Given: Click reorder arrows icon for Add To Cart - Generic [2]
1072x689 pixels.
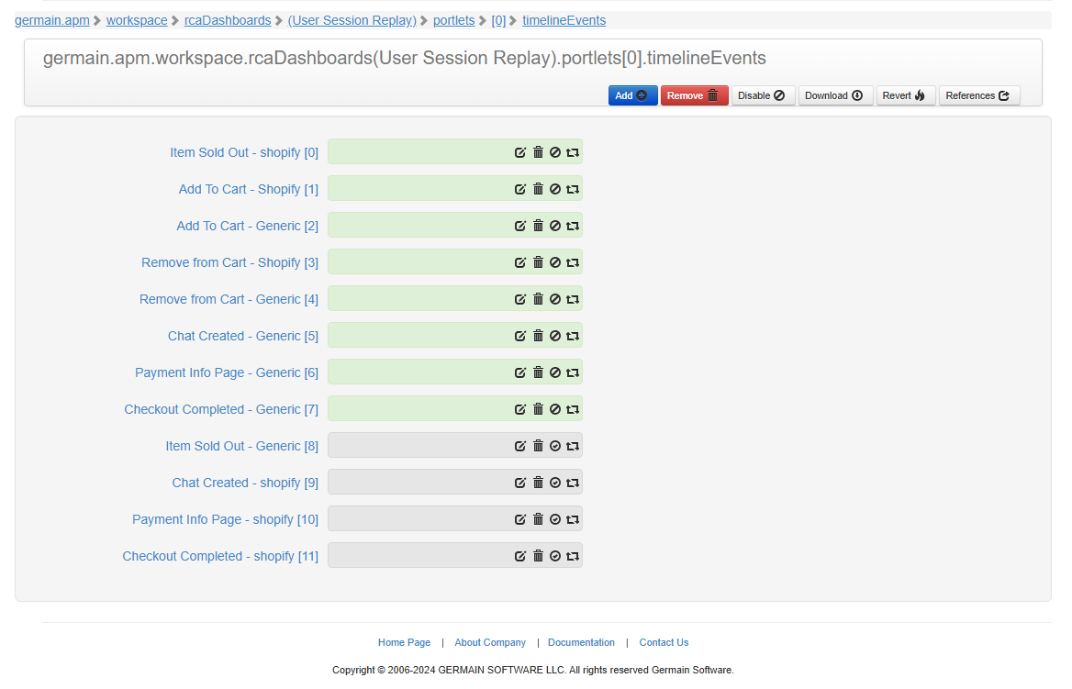Looking at the screenshot, I should pos(573,226).
